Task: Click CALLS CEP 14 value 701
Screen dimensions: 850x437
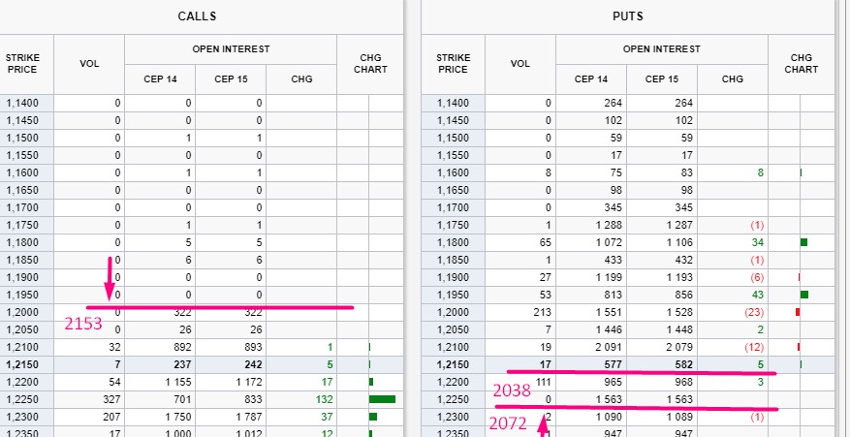Action: coord(182,399)
